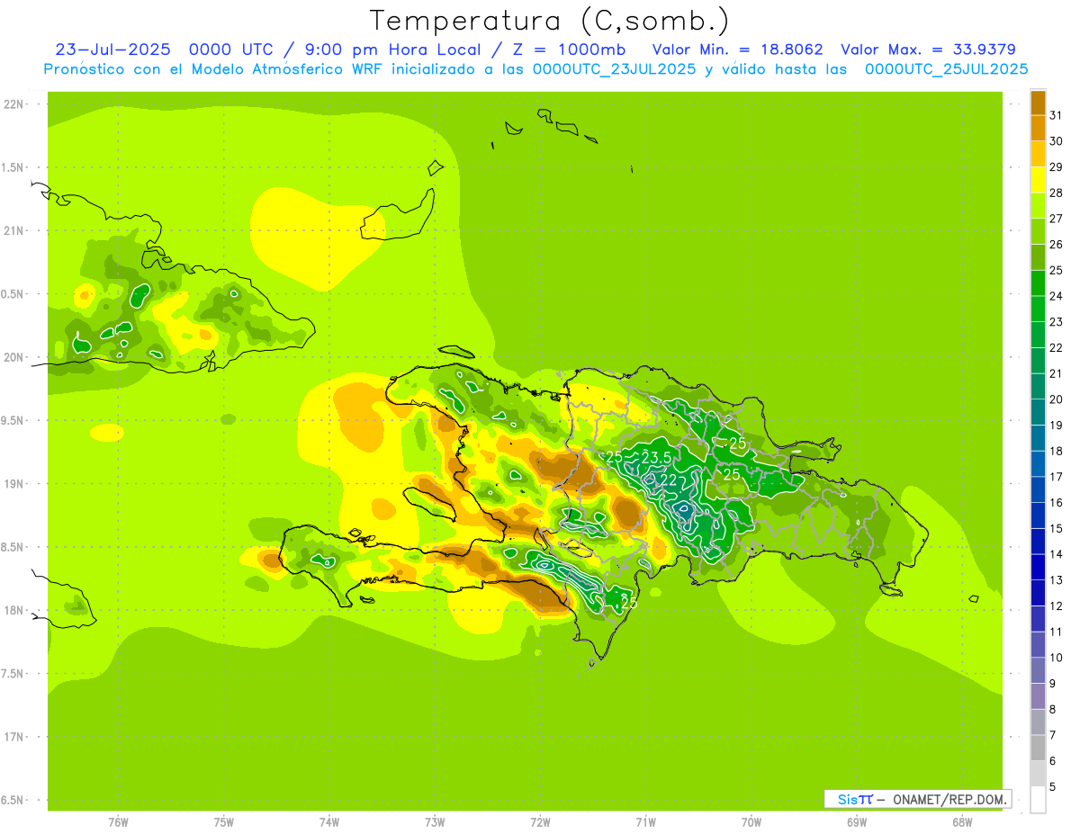Click the legend value "10"
The width and height of the screenshot is (1080, 834).
tap(1057, 658)
